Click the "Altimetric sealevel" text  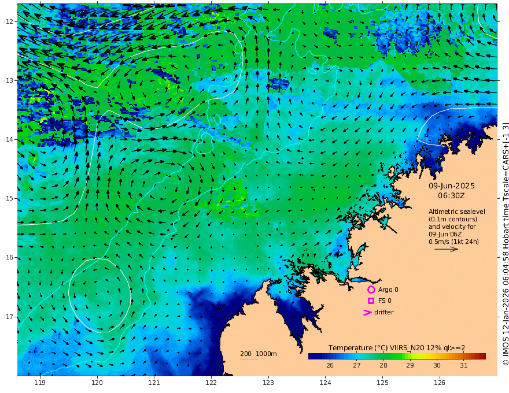(457, 212)
